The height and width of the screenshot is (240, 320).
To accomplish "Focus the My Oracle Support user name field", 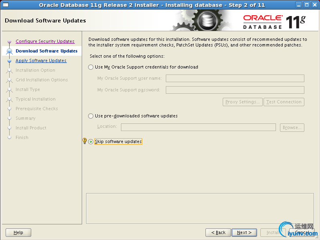I will click(x=235, y=79).
